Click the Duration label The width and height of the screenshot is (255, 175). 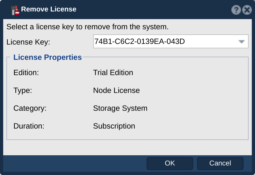click(29, 126)
